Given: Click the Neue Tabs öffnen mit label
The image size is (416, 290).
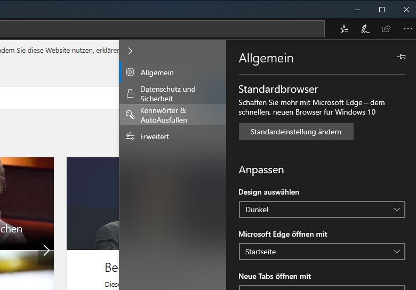Looking at the screenshot, I should click(275, 277).
